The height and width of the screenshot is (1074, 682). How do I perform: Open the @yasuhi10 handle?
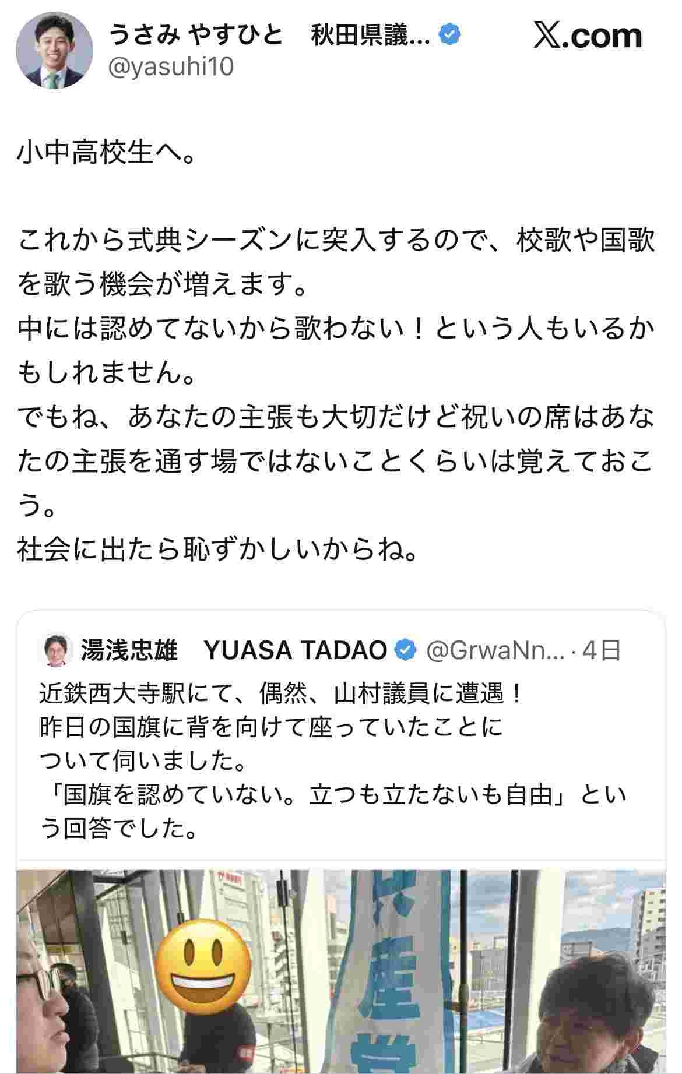(x=171, y=67)
